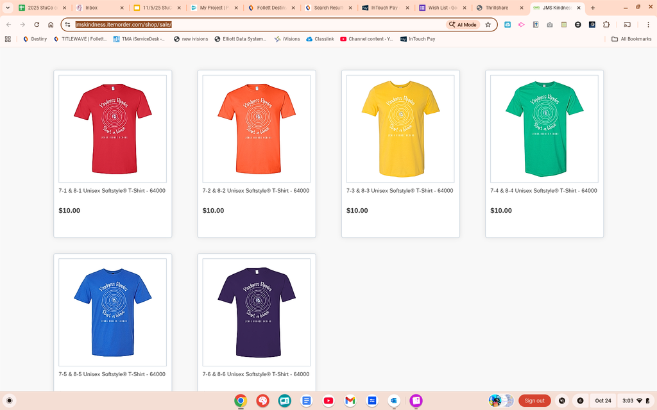Click the Cast icon in the toolbar
657x410 pixels.
[627, 24]
